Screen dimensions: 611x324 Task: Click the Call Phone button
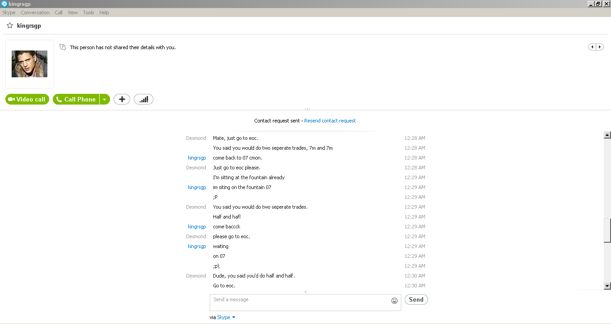[76, 99]
